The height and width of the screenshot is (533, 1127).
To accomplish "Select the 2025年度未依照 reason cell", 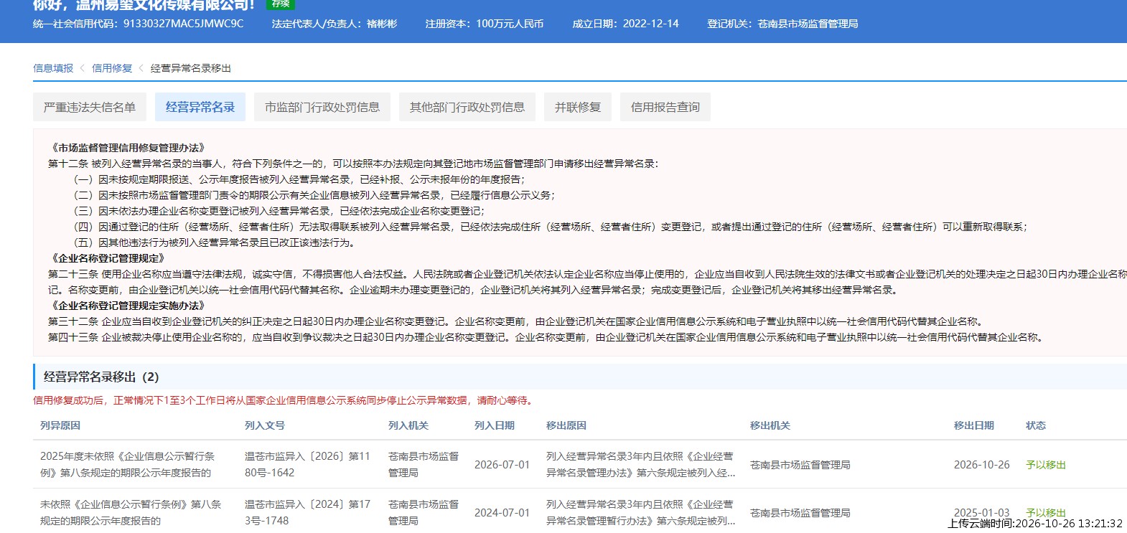I will pyautogui.click(x=128, y=464).
